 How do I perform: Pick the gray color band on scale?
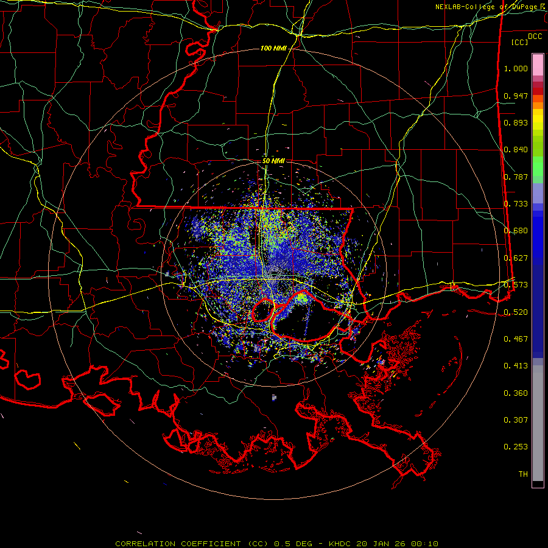(538, 423)
